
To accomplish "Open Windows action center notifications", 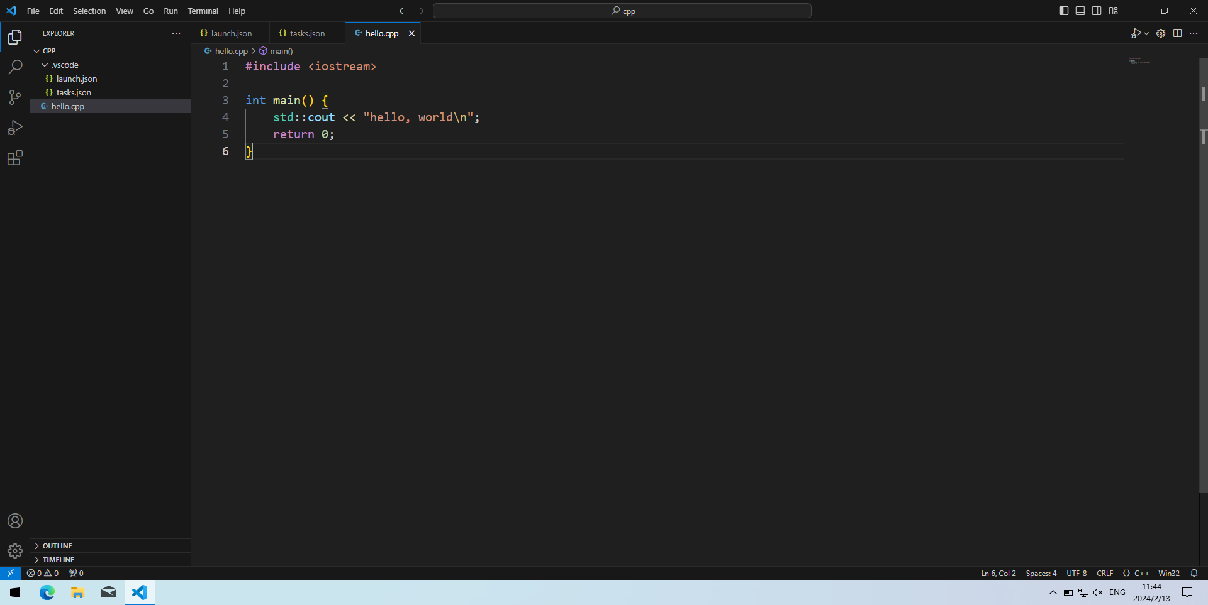I will point(1187,592).
